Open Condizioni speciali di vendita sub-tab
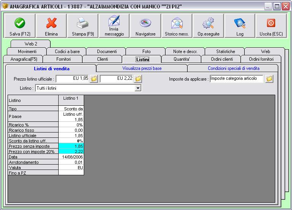The width and height of the screenshot is (292, 210). point(233,68)
